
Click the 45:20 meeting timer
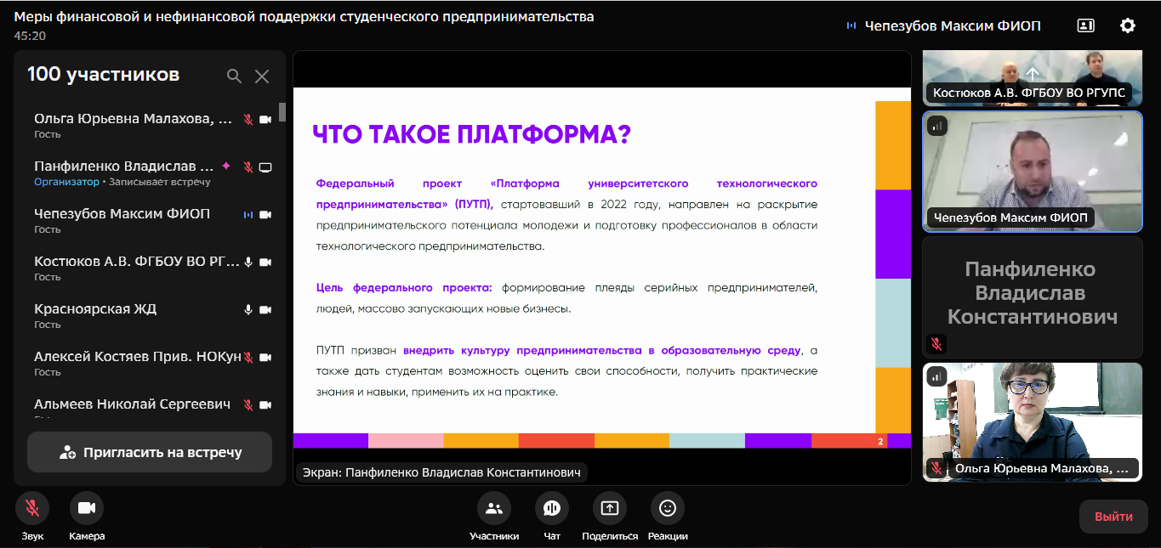(30, 36)
